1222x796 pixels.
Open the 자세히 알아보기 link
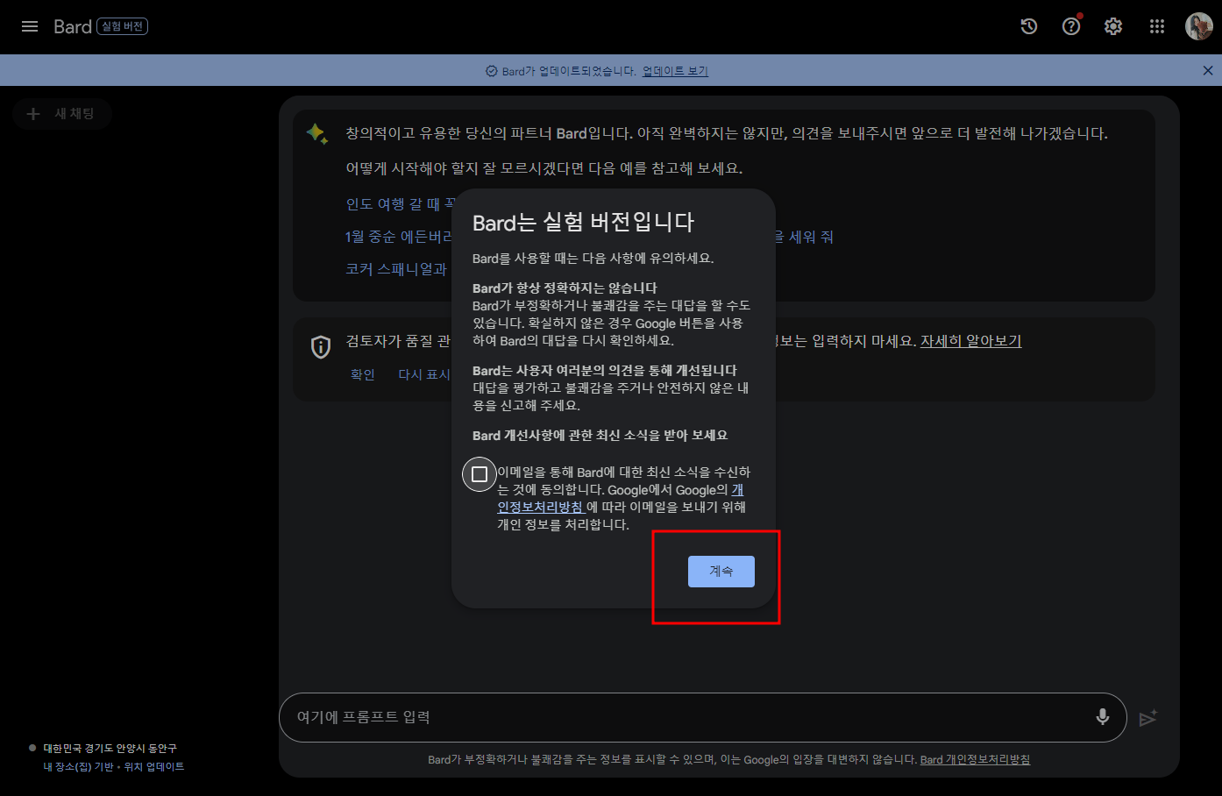click(x=970, y=341)
